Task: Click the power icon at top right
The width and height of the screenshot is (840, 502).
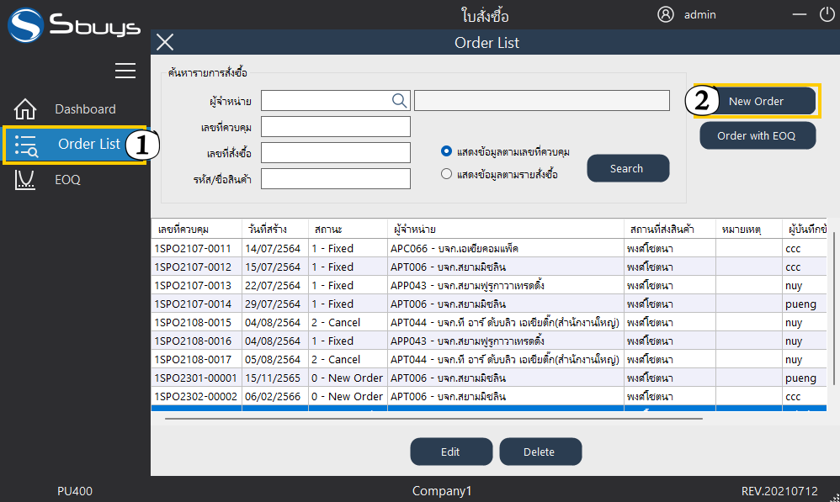Action: click(827, 14)
